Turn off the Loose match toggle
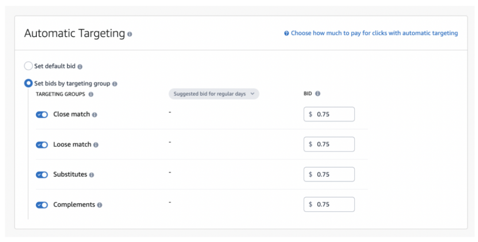The width and height of the screenshot is (478, 242). tap(42, 145)
